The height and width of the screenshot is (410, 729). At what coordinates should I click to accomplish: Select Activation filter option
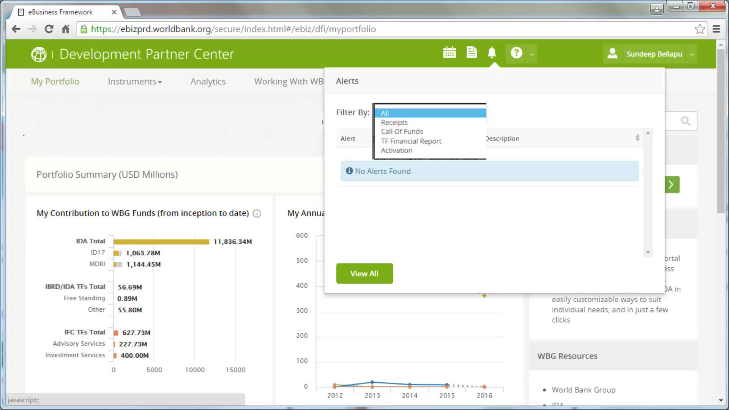[430, 150]
